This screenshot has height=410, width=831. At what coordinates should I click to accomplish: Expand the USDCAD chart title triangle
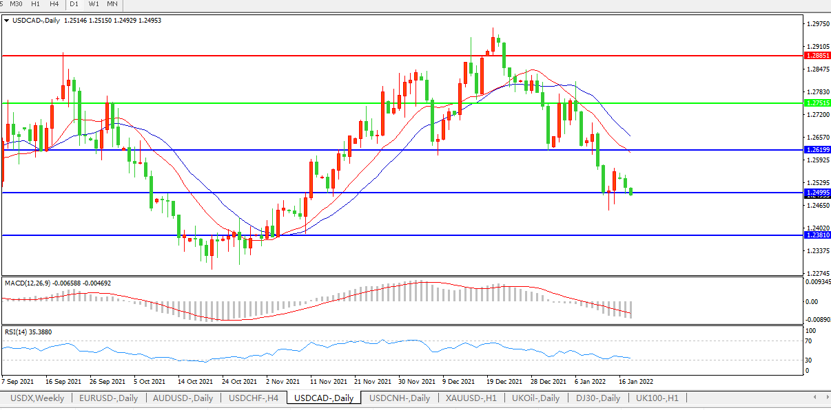pyautogui.click(x=7, y=21)
